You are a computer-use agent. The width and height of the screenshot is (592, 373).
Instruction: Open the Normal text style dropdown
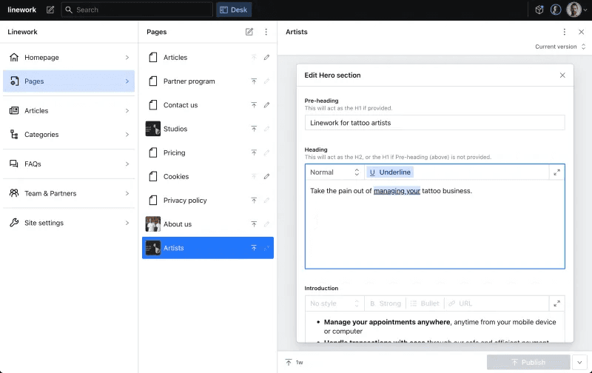pyautogui.click(x=334, y=172)
